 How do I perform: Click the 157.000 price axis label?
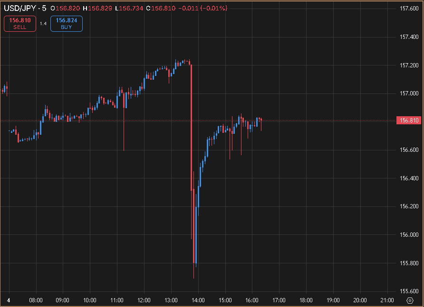tap(409, 93)
